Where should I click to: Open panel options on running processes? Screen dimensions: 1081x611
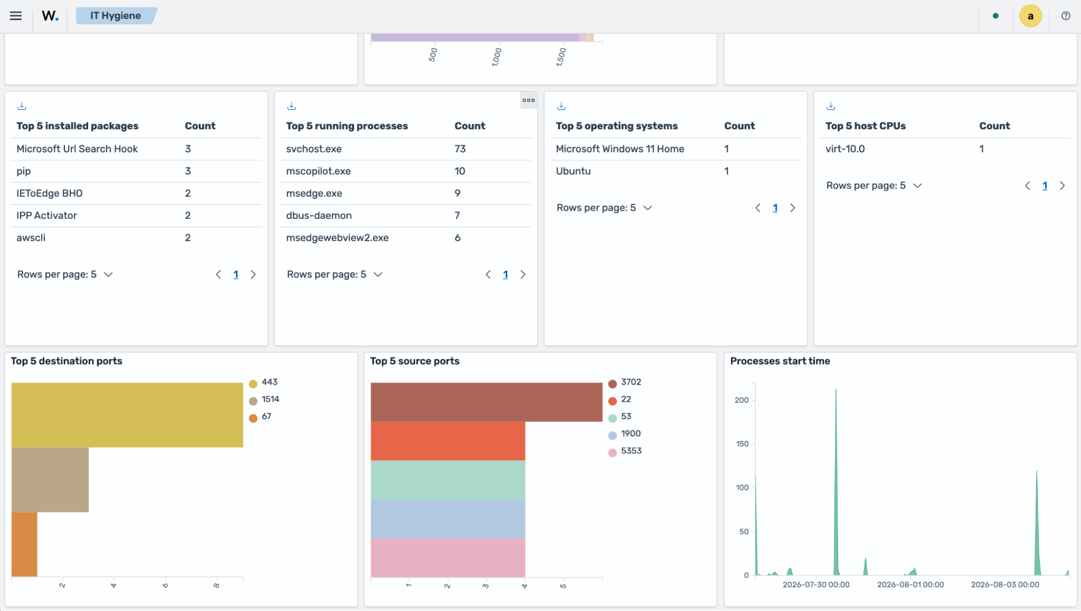[x=528, y=100]
